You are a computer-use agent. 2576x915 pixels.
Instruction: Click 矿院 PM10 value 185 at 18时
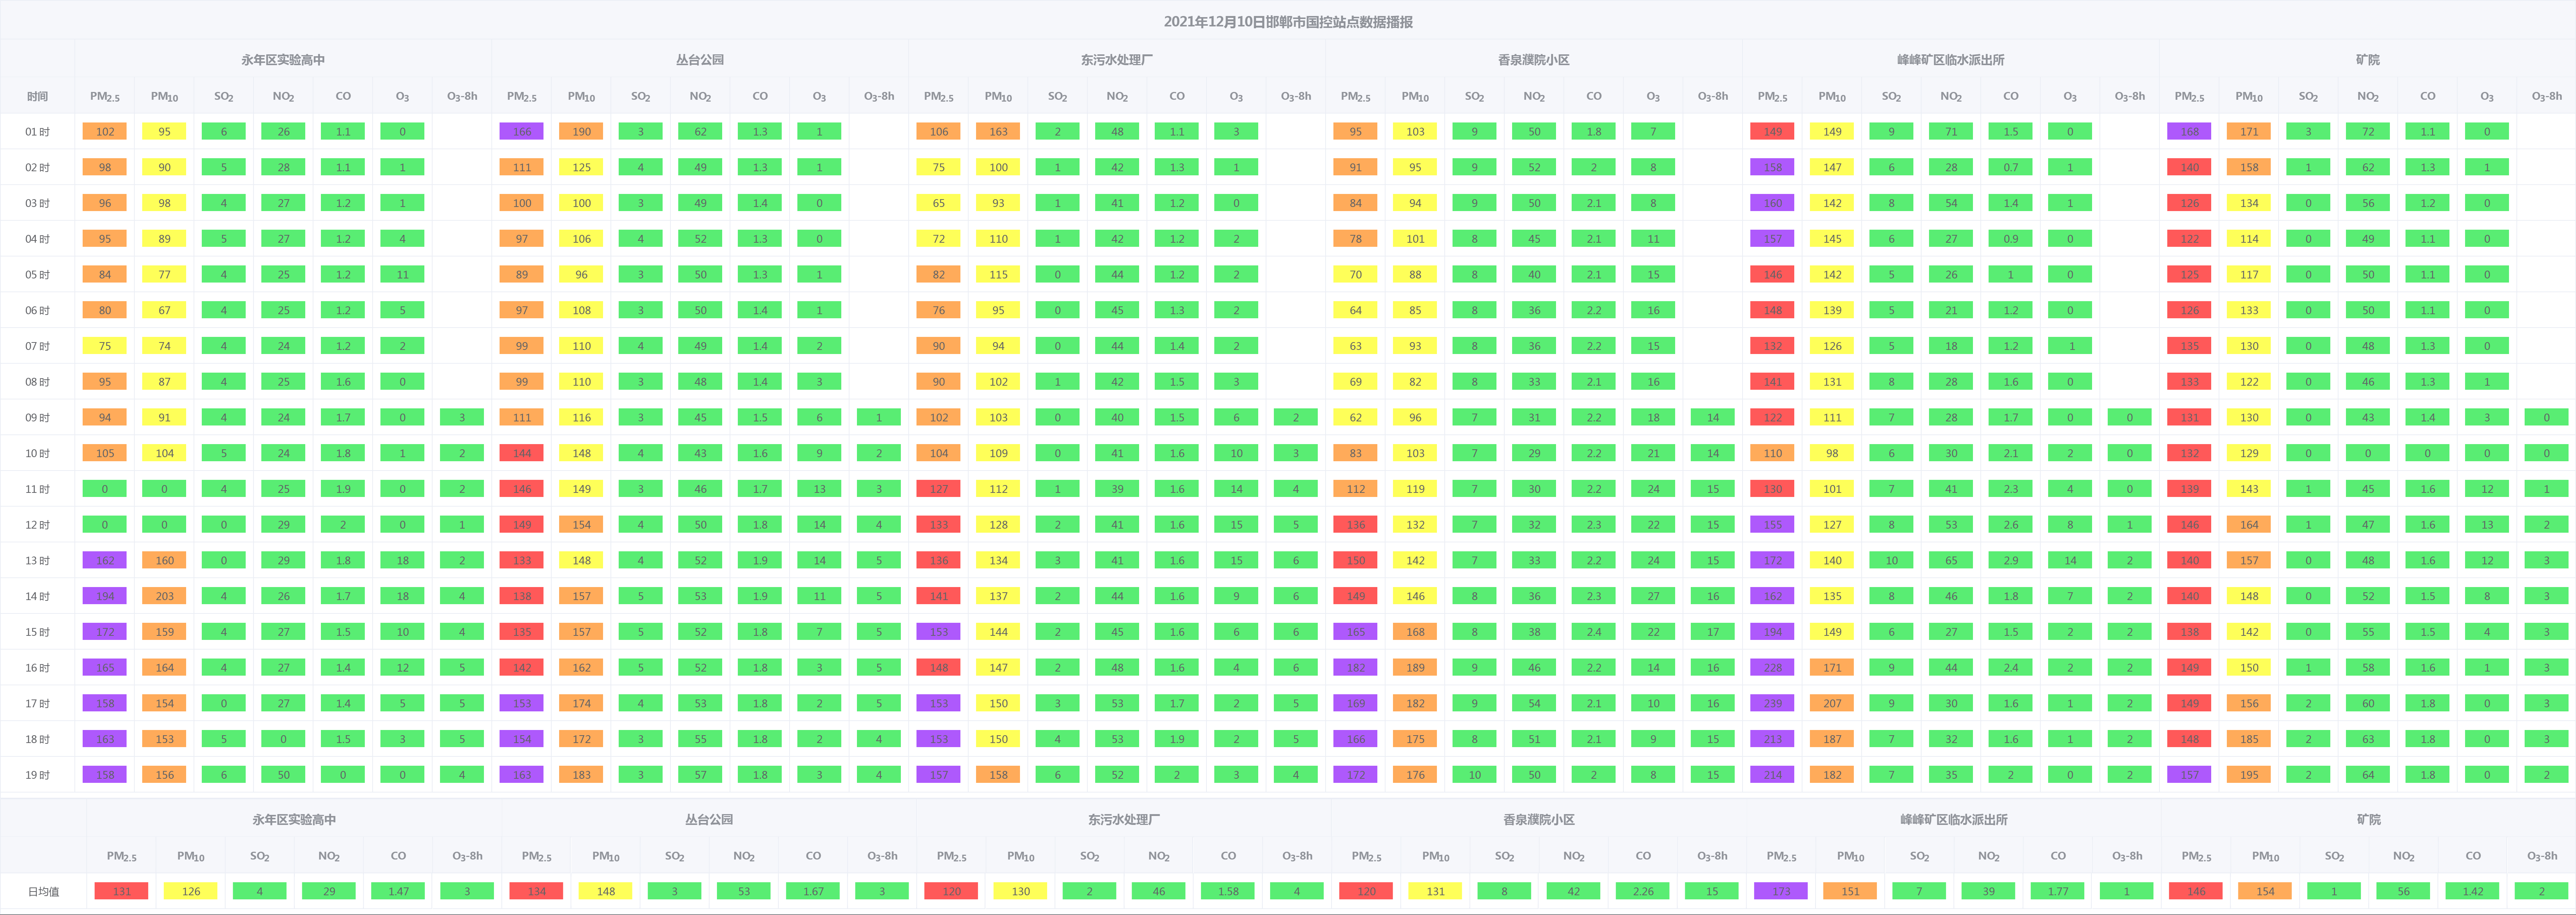pos(2250,739)
